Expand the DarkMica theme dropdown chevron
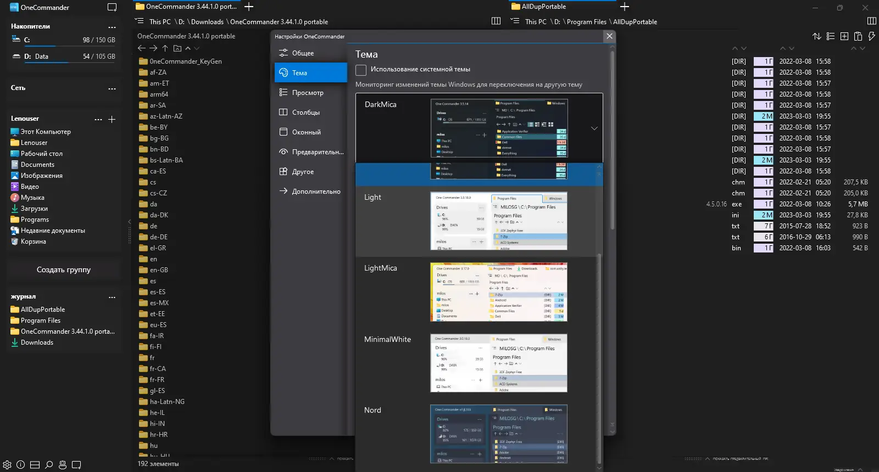Image resolution: width=879 pixels, height=472 pixels. coord(594,128)
